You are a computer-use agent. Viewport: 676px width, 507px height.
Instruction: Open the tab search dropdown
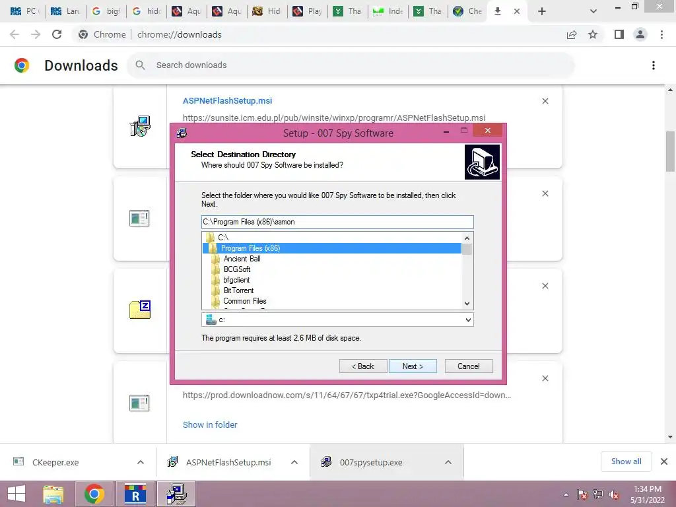point(593,11)
